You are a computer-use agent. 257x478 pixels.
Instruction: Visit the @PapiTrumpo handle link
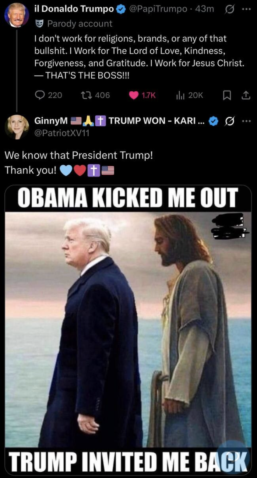(x=158, y=9)
